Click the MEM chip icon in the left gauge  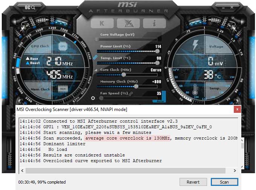click(63, 89)
